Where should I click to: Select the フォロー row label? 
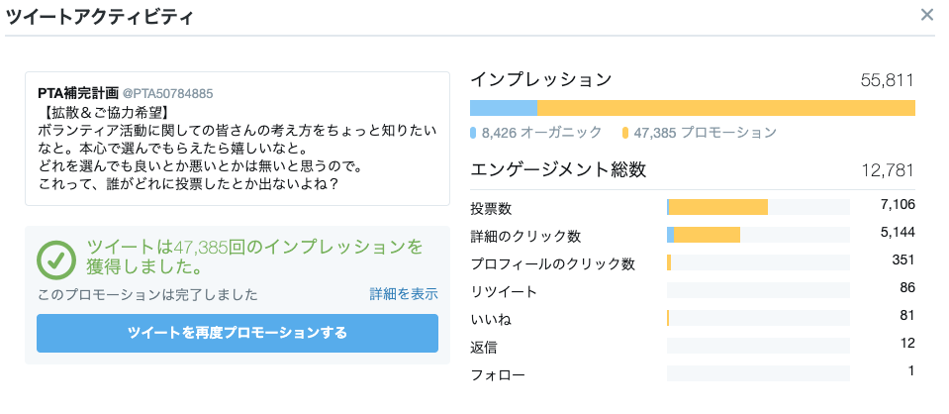498,375
